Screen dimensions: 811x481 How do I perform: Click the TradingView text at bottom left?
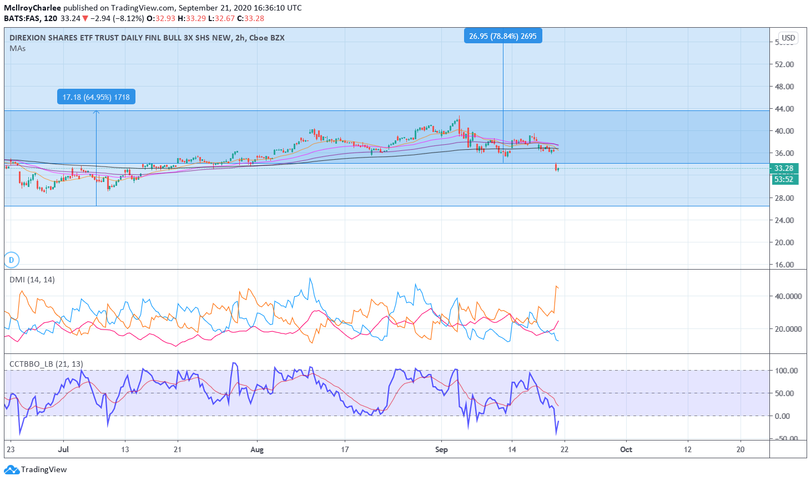click(x=44, y=470)
